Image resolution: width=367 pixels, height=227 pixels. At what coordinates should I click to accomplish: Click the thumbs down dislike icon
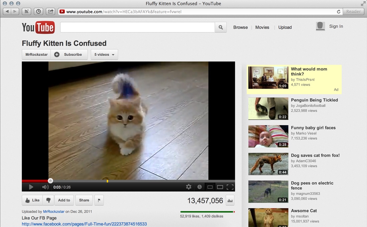pyautogui.click(x=48, y=200)
